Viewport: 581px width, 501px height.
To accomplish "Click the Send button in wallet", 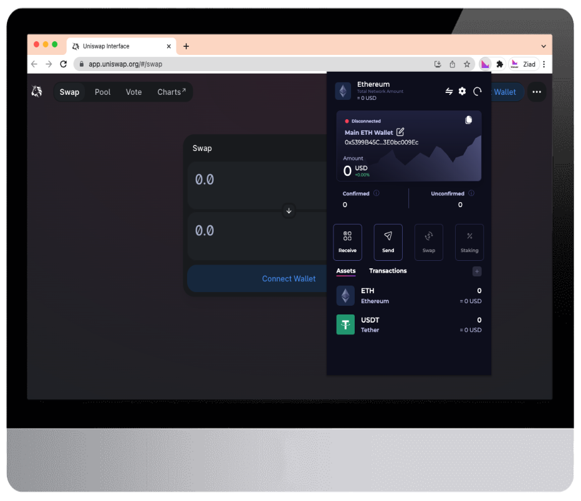I will (388, 242).
